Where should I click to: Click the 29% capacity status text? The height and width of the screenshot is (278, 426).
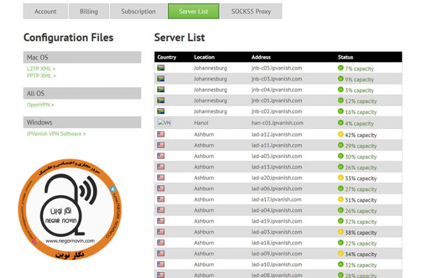point(361,145)
